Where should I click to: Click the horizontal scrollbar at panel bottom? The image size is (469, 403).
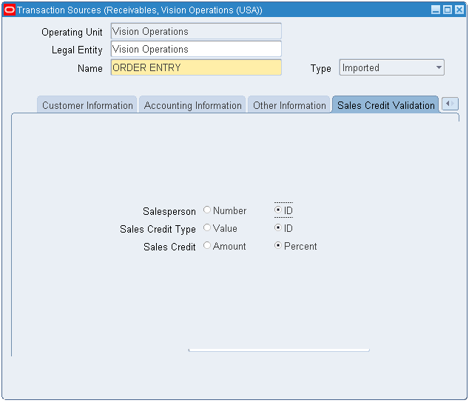(279, 350)
